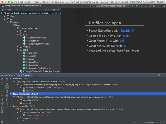Toggle Group by Directory in Local Changes
Screen dimensions: 166x124
(x=7, y=87)
